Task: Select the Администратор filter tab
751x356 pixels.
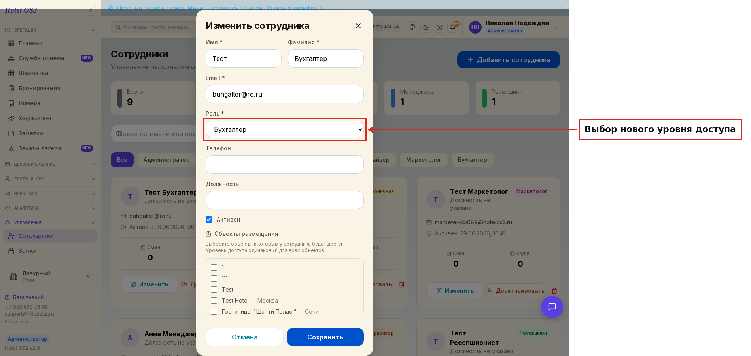Action: pyautogui.click(x=166, y=160)
